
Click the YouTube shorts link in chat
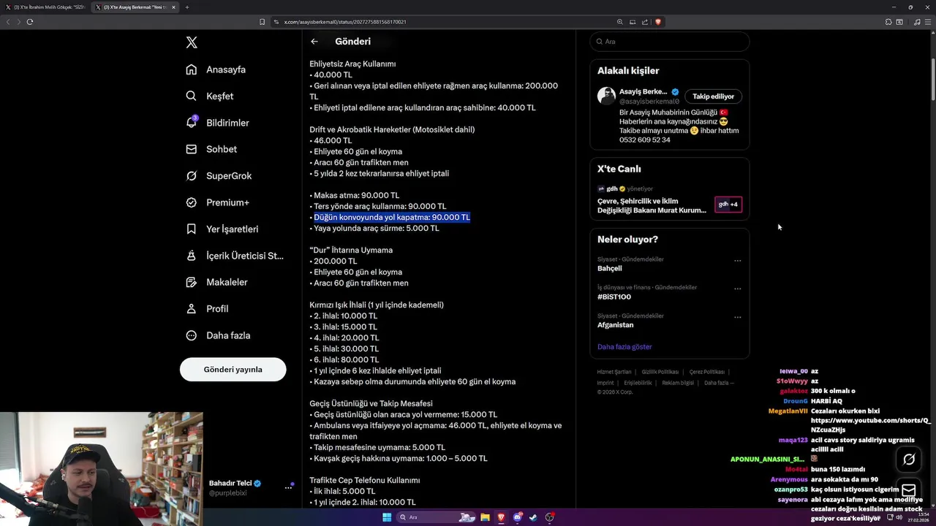870,425
